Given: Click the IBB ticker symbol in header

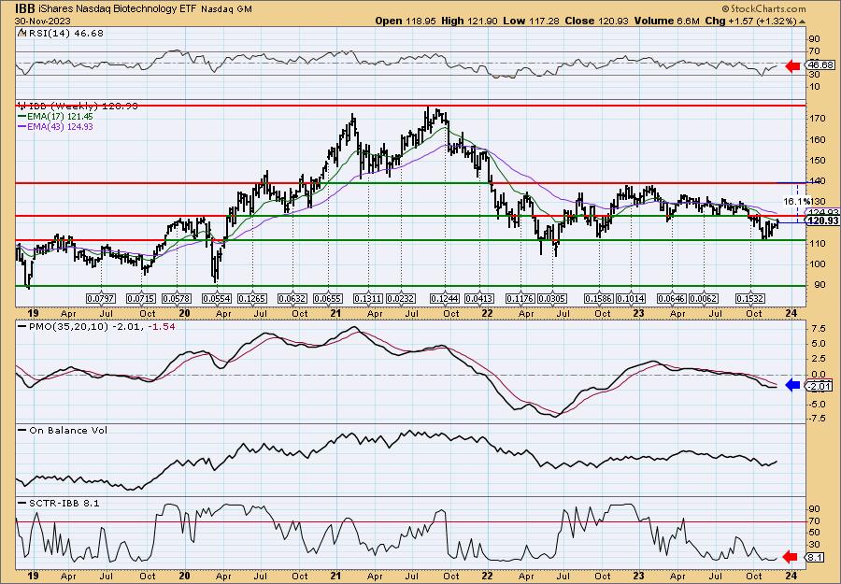Looking at the screenshot, I should click(x=25, y=8).
